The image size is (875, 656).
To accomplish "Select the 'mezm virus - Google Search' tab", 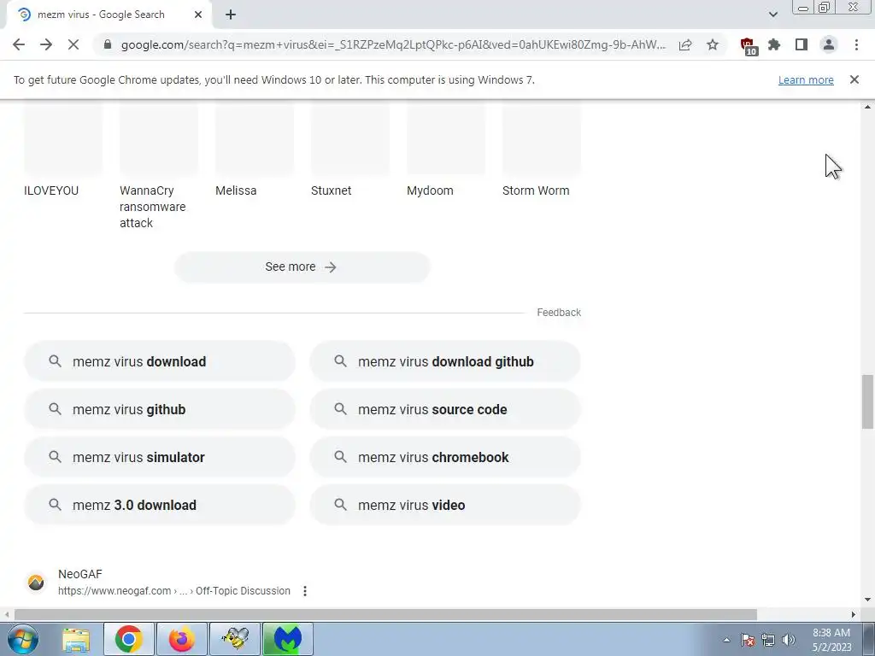I will [x=107, y=15].
